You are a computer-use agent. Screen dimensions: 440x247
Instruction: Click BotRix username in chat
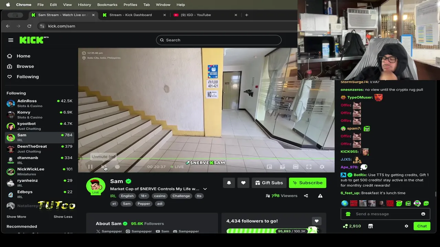point(360,175)
